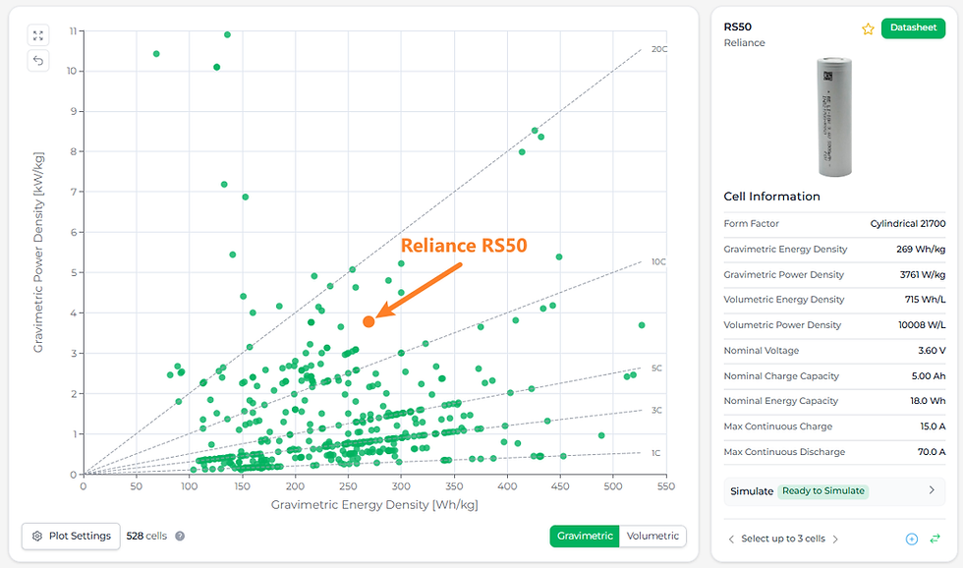Click the '3.60 V' nominal voltage value
The height and width of the screenshot is (568, 963).
[x=932, y=351]
